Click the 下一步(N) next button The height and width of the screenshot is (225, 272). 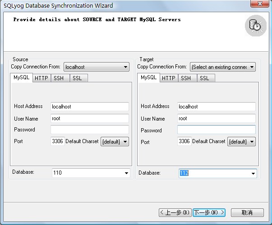(x=209, y=212)
